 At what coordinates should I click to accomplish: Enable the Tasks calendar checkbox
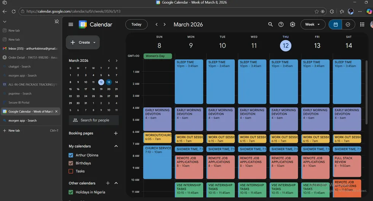coord(71,171)
